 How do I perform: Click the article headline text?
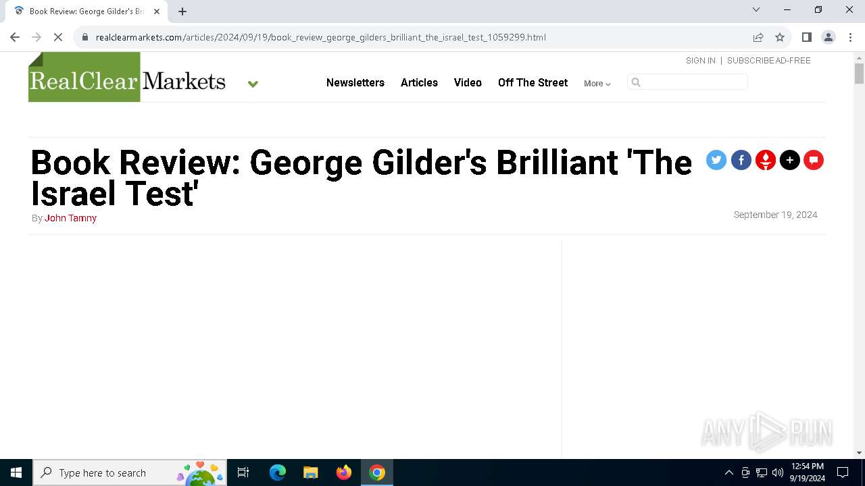click(x=362, y=178)
